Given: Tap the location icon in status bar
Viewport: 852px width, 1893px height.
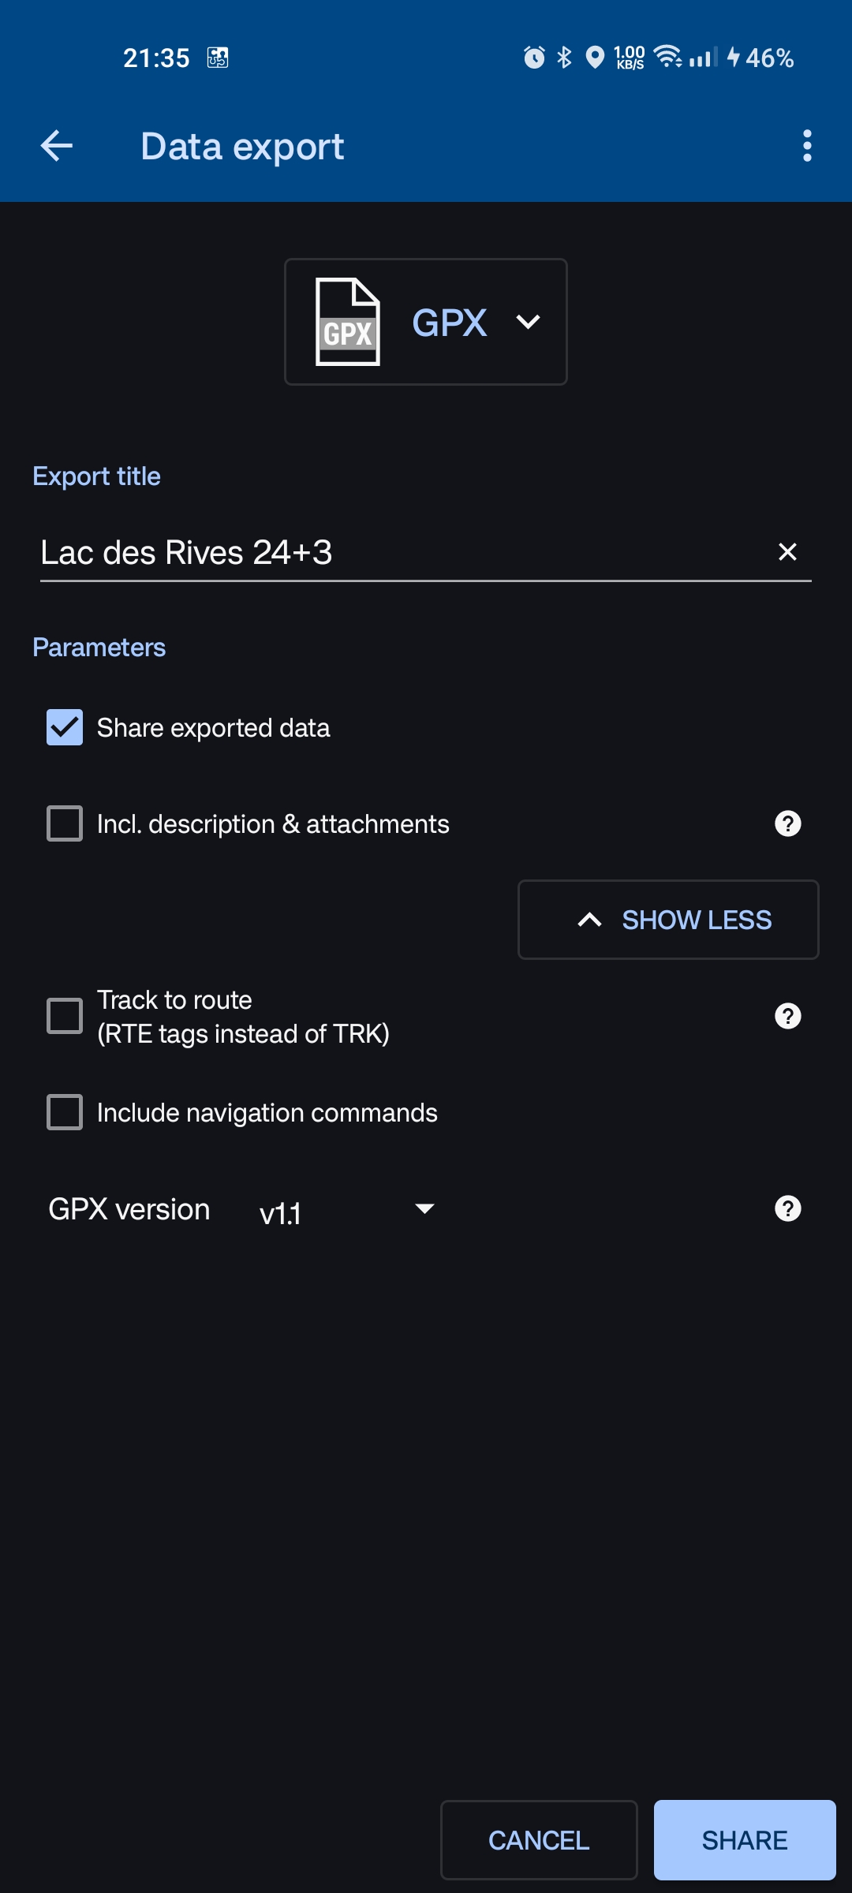Looking at the screenshot, I should [x=595, y=58].
